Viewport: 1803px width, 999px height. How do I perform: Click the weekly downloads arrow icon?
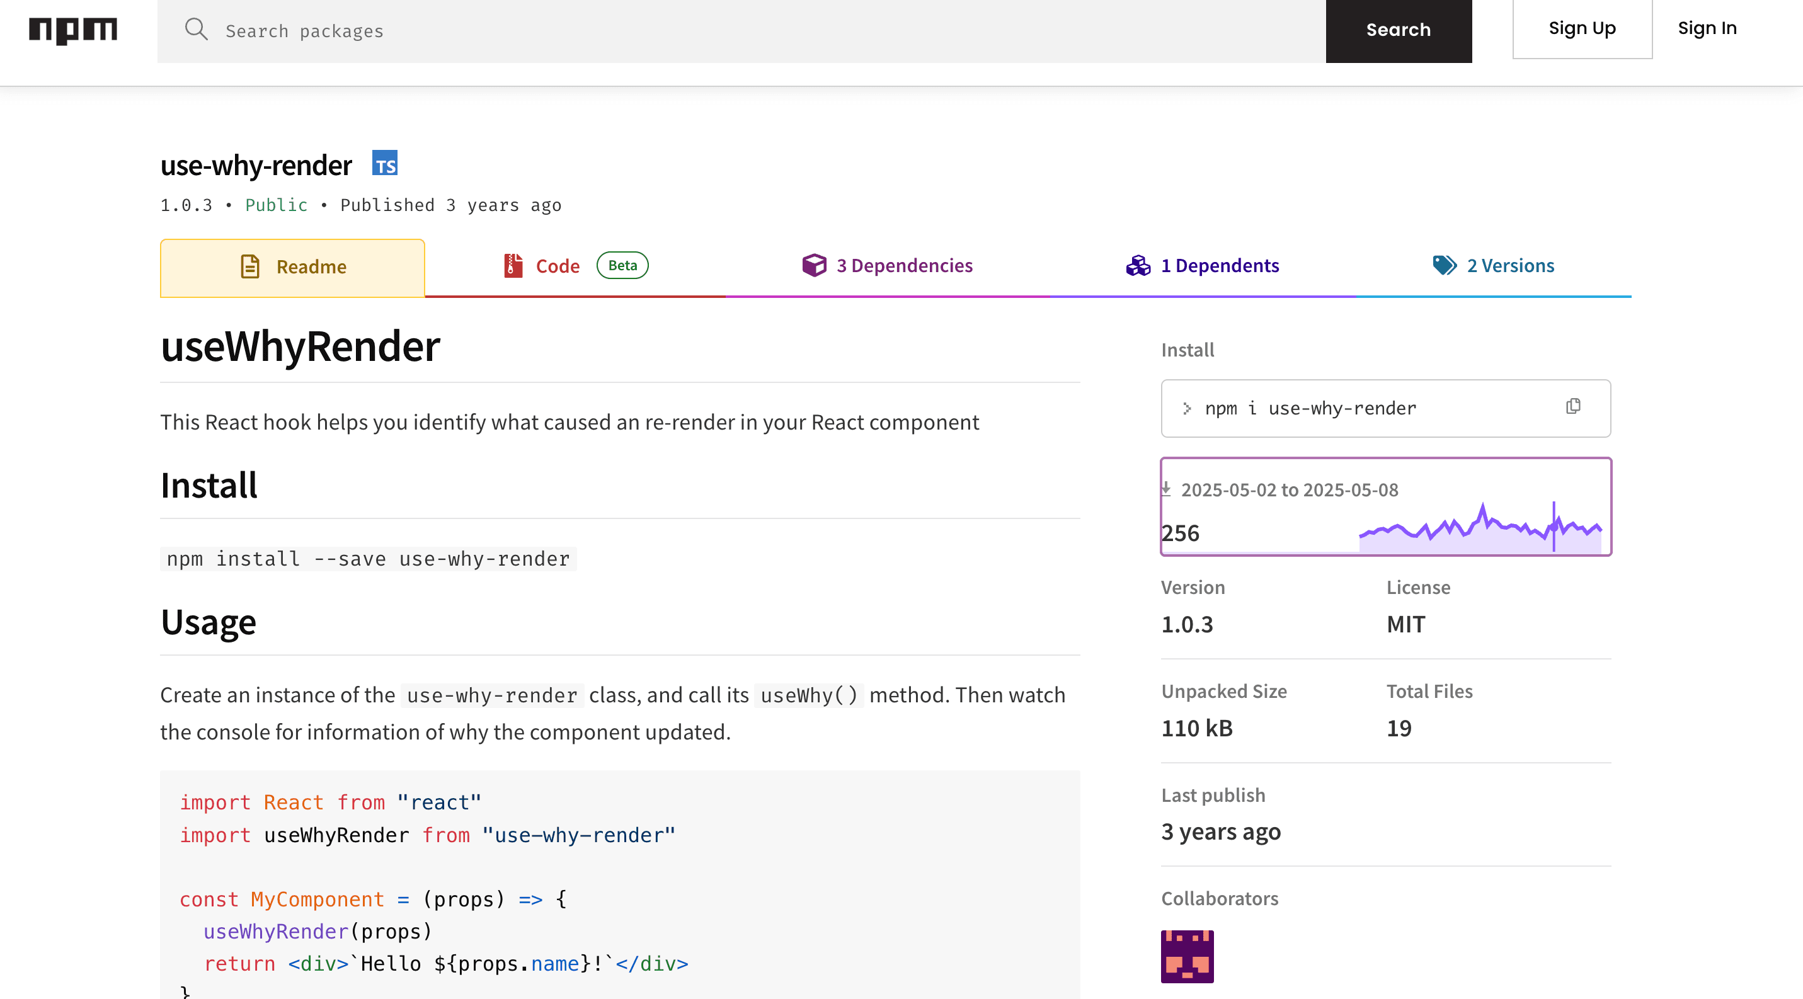(1166, 488)
